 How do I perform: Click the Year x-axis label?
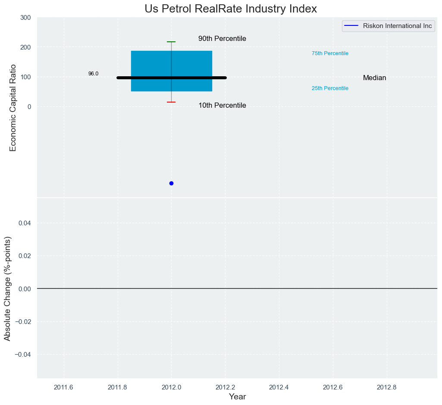237,397
